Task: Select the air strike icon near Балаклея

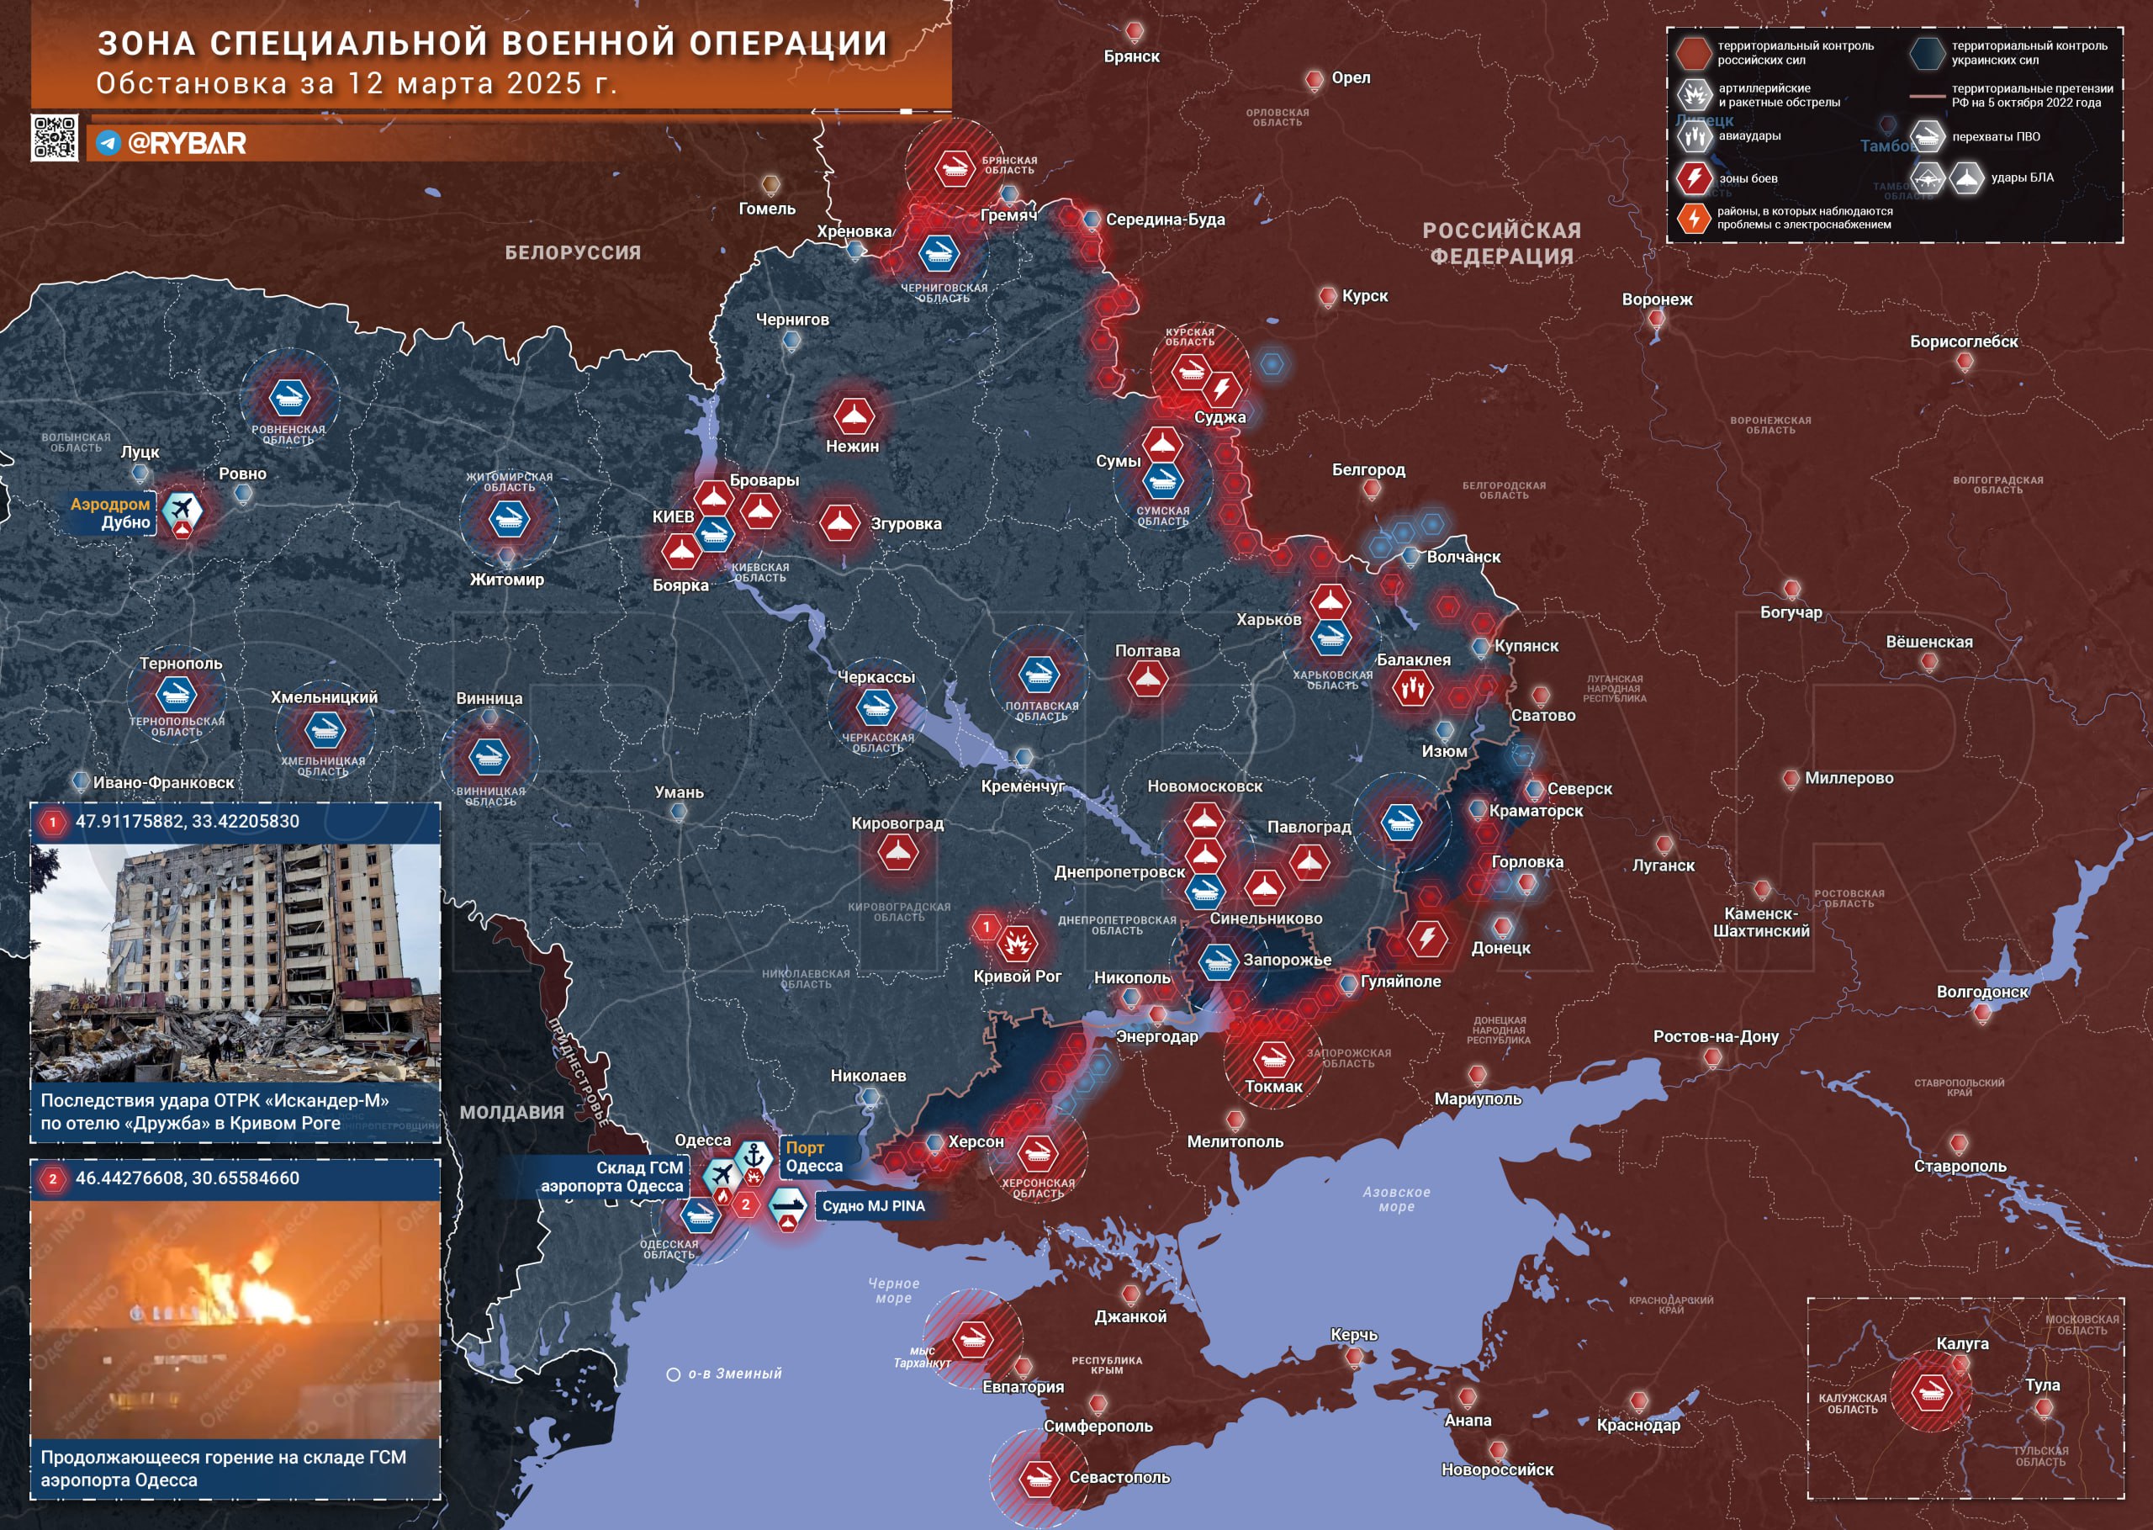Action: (1412, 688)
